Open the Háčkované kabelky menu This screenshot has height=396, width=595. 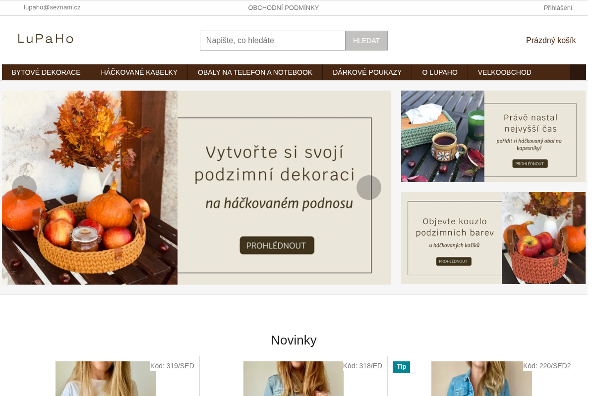click(139, 72)
